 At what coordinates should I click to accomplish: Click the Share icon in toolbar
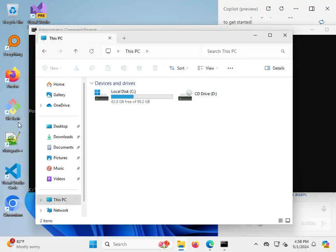(139, 68)
